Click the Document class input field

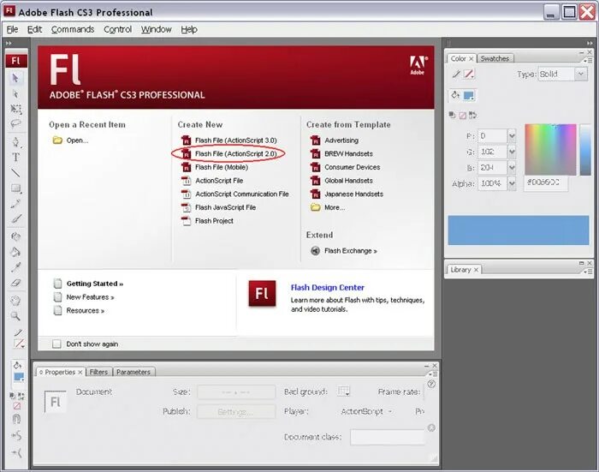[x=387, y=437]
